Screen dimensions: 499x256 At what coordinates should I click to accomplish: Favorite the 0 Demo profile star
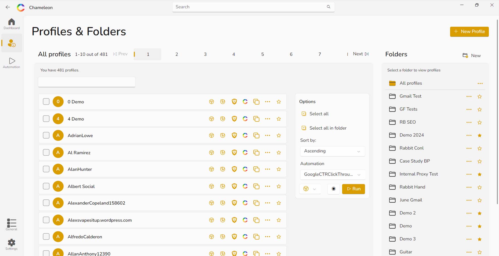279,102
